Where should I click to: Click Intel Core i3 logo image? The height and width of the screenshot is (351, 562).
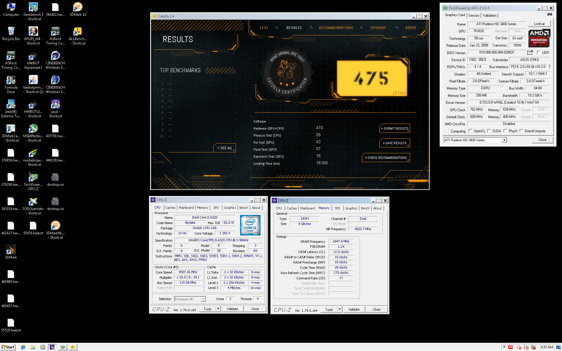(250, 225)
